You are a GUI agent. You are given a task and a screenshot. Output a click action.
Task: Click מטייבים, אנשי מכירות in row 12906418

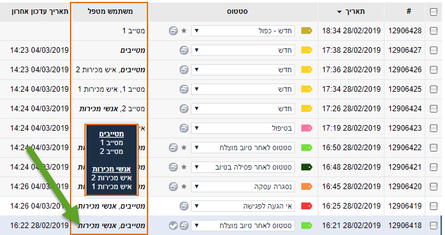tap(111, 226)
